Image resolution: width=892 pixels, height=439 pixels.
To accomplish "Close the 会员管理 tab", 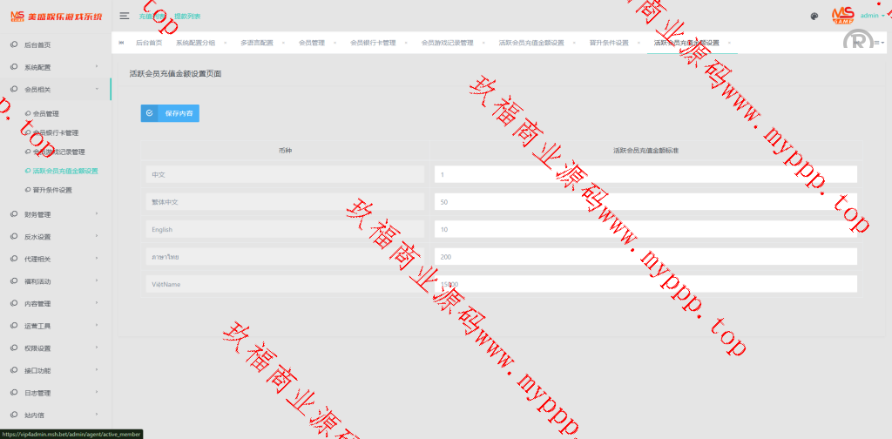I will tap(334, 43).
